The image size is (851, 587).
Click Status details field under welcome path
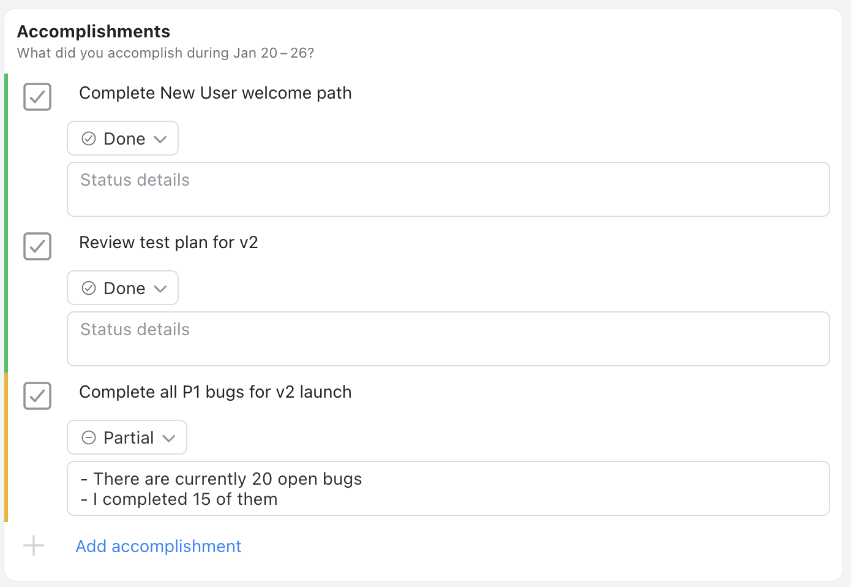(448, 189)
